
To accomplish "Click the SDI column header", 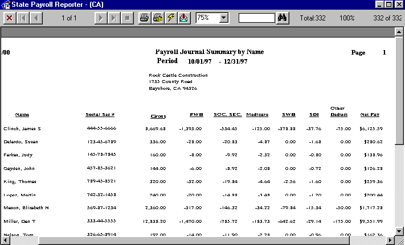I will point(314,115).
